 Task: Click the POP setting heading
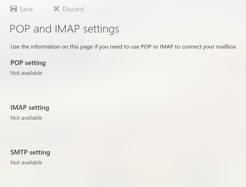(x=28, y=63)
